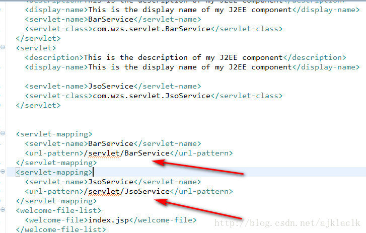Click BarService name inside servlet-mapping

pyautogui.click(x=111, y=143)
